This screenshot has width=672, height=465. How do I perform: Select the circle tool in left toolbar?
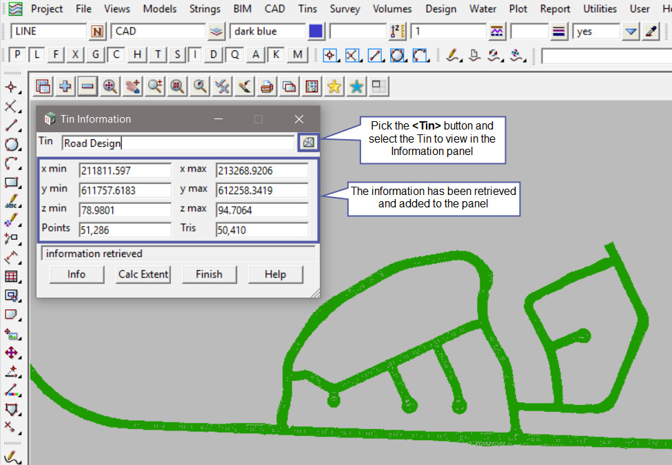pyautogui.click(x=11, y=145)
